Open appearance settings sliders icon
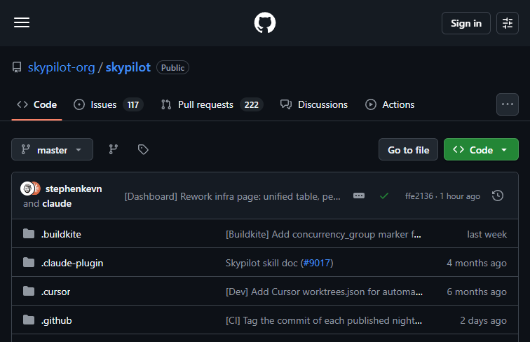The height and width of the screenshot is (342, 530). pyautogui.click(x=508, y=23)
